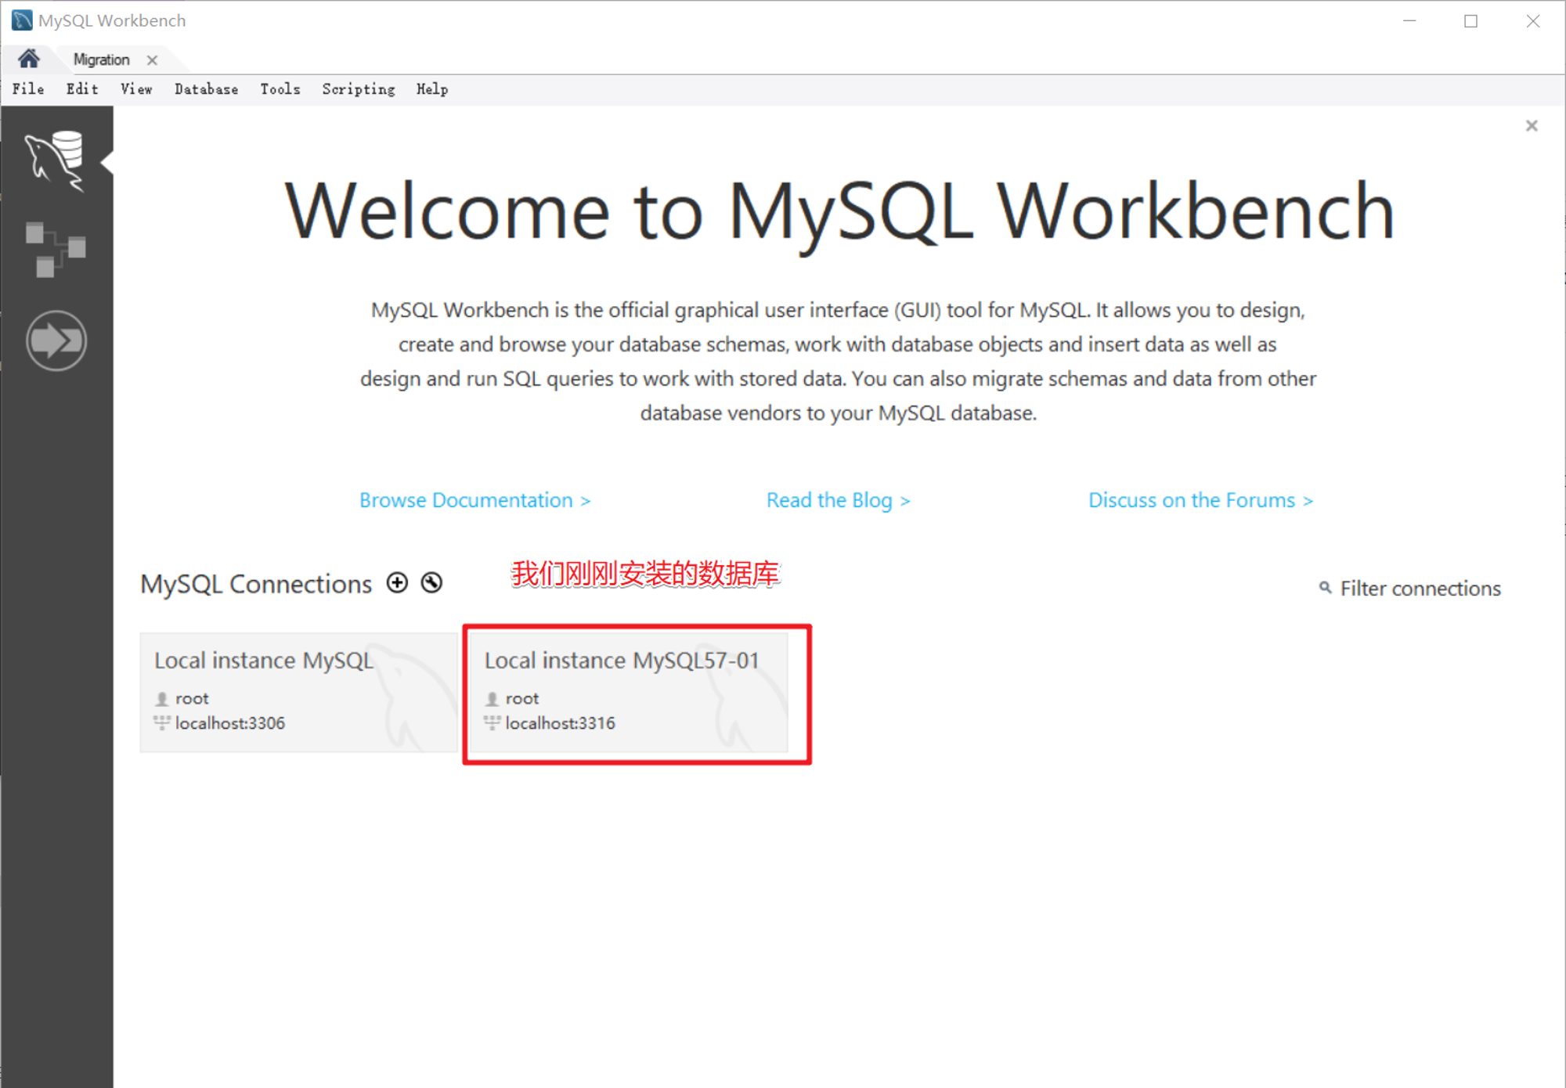Select the MySQL connections dolphin sidebar icon
This screenshot has height=1088, width=1566.
click(x=55, y=160)
